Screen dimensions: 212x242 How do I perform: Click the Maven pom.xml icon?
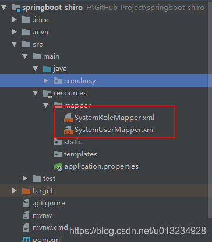[x=26, y=239]
